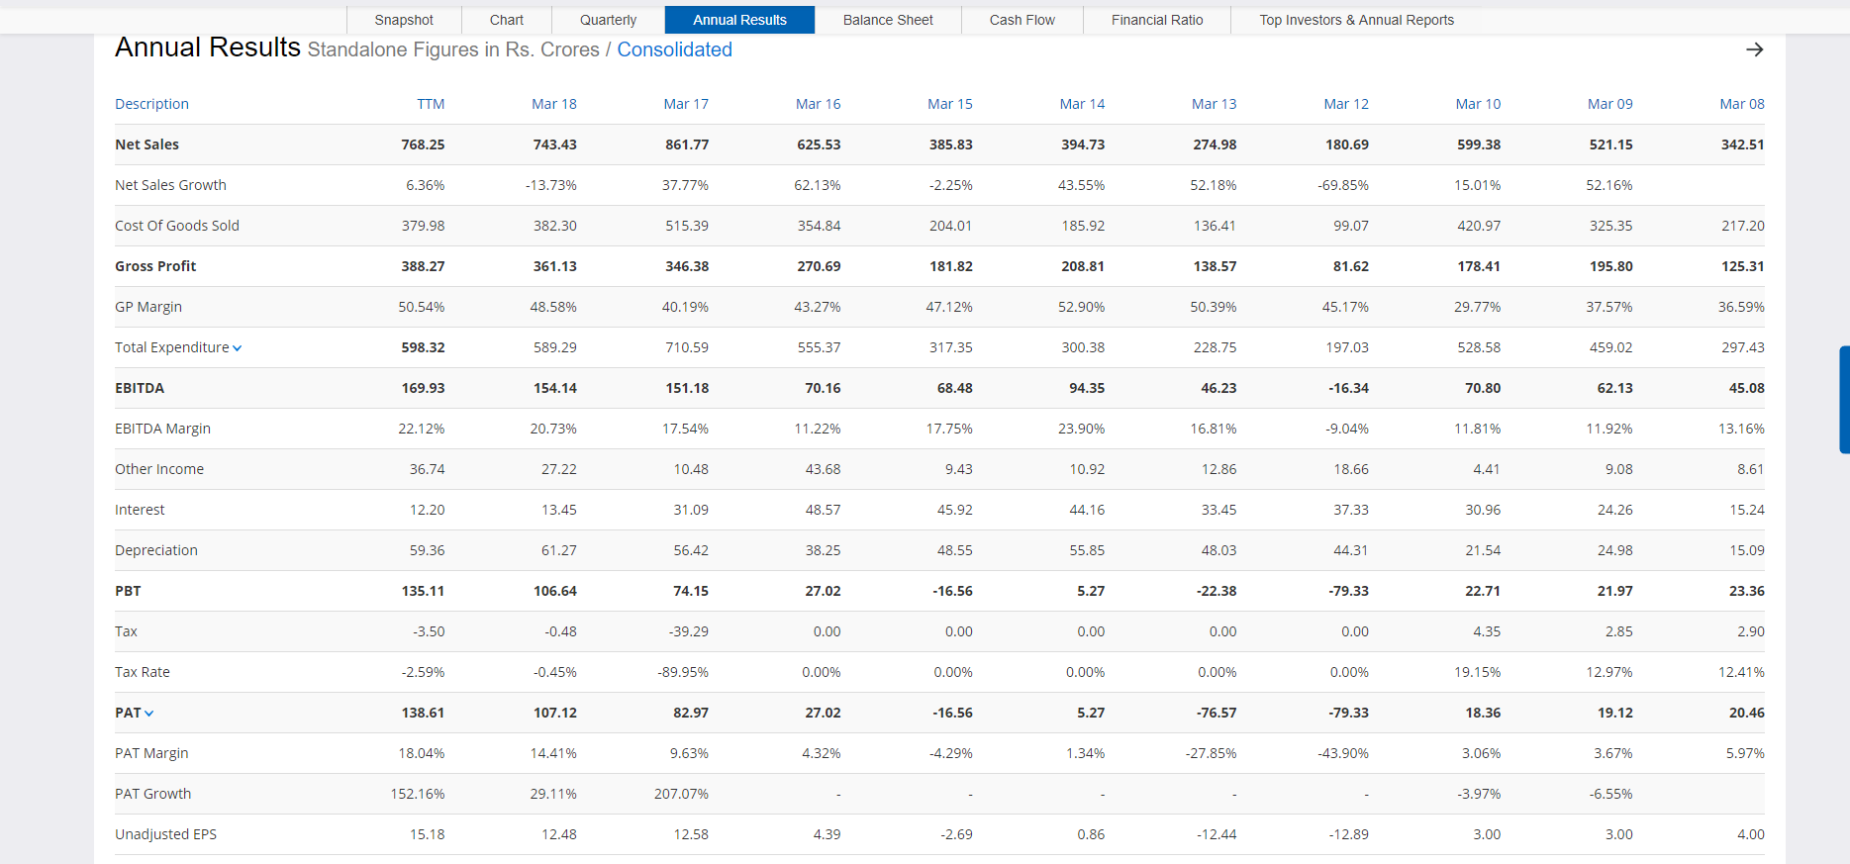This screenshot has width=1850, height=864.
Task: Click the TTM column header
Action: click(x=431, y=104)
